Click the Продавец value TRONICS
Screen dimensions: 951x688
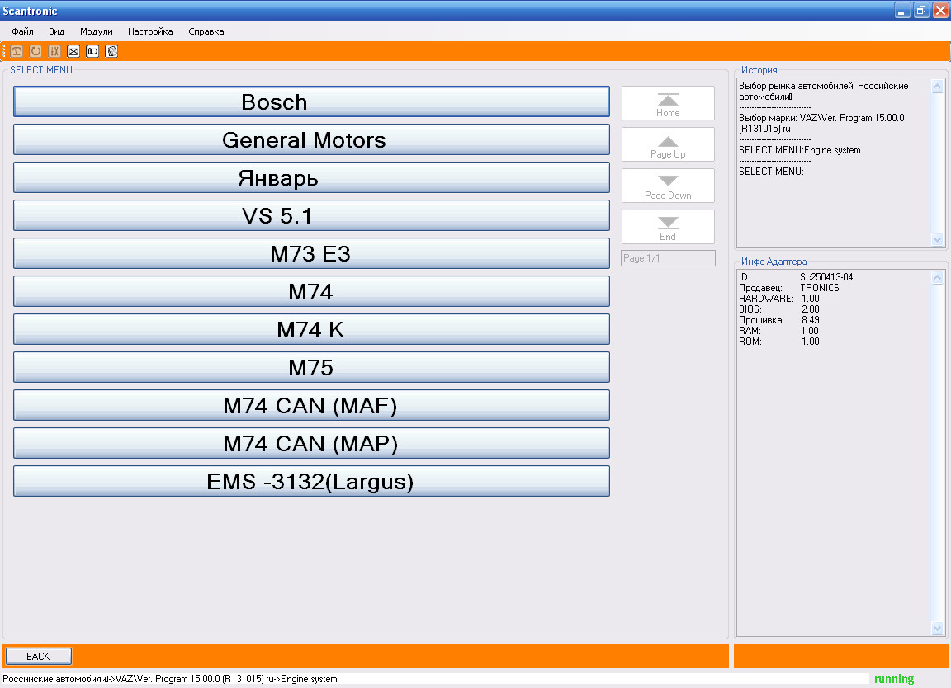(x=820, y=288)
